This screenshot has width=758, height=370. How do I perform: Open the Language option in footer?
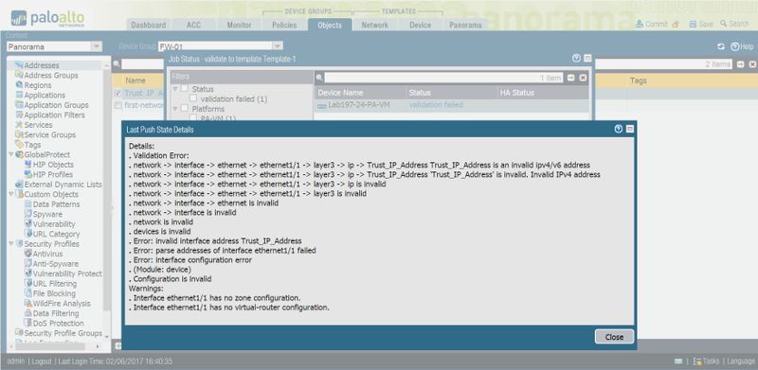click(741, 361)
